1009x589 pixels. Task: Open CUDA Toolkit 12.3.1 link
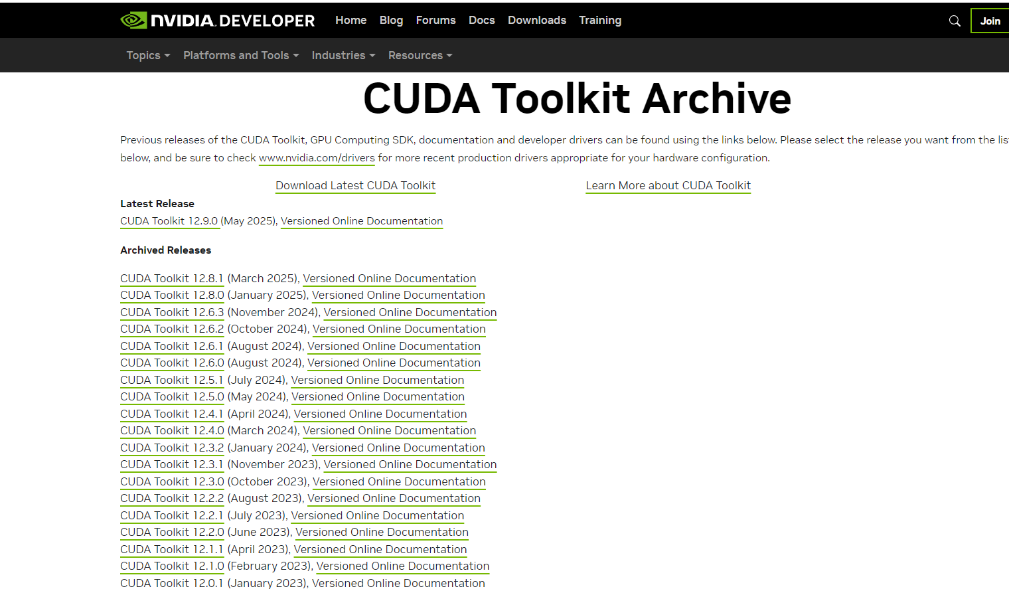click(172, 464)
